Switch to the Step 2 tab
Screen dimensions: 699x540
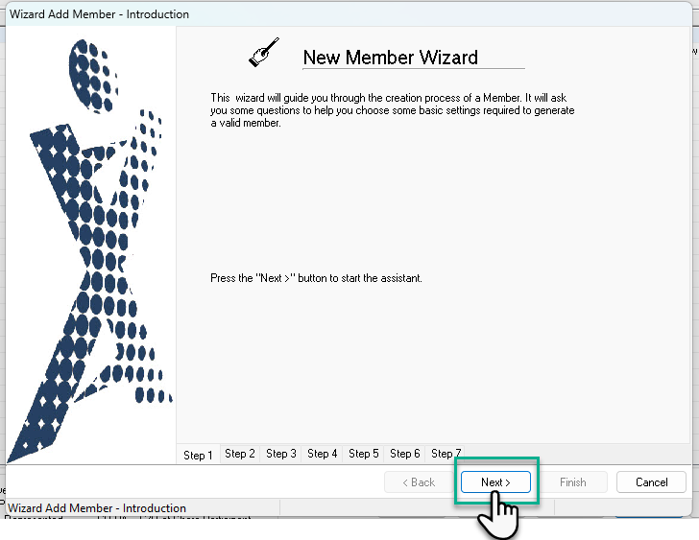[x=240, y=454]
